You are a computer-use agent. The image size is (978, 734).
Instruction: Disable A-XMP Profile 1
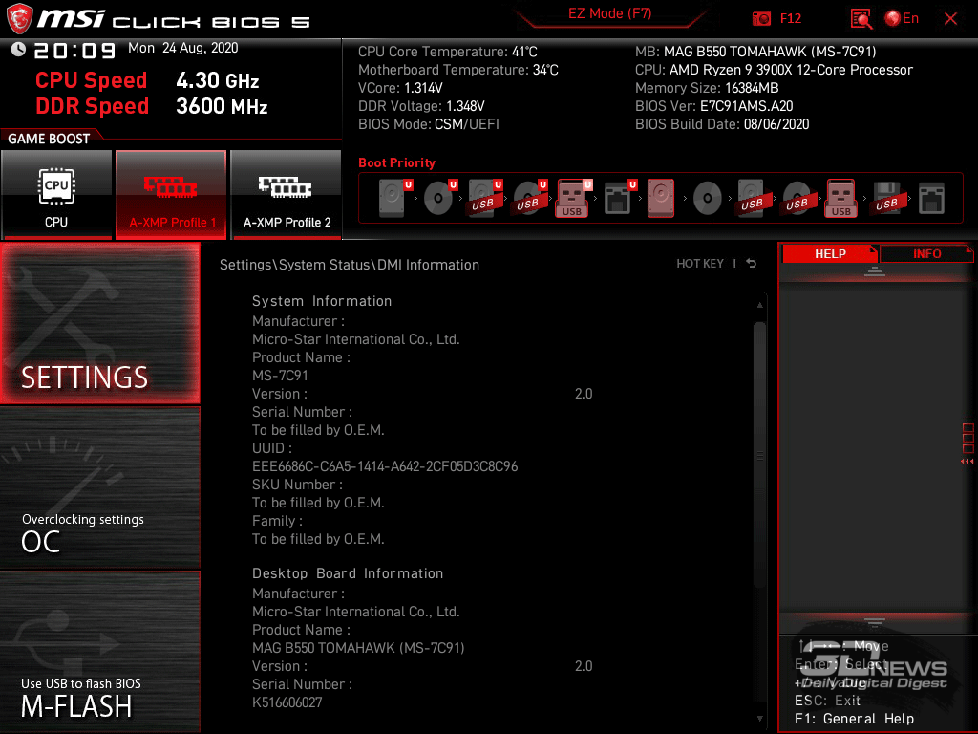point(171,194)
